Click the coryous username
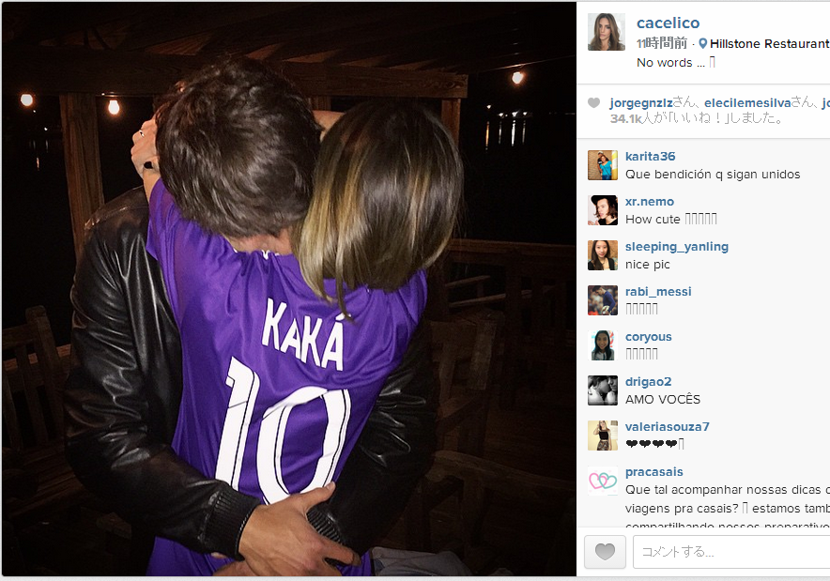This screenshot has width=830, height=581. [649, 337]
